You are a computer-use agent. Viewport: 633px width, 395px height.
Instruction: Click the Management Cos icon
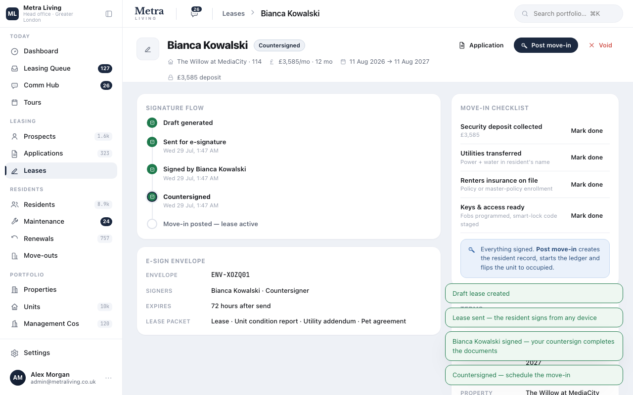click(15, 324)
